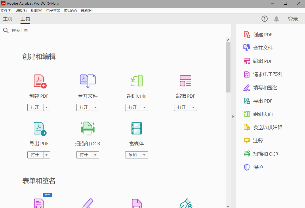Click 打开 button under 创建 PDF
305x208 pixels.
(x=35, y=107)
